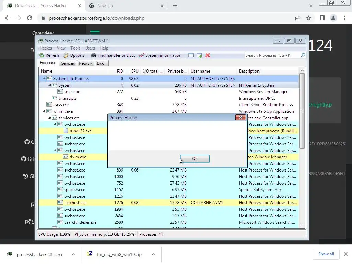This screenshot has height=264, width=352.
Task: Close the downloads bar
Action: tap(346, 254)
